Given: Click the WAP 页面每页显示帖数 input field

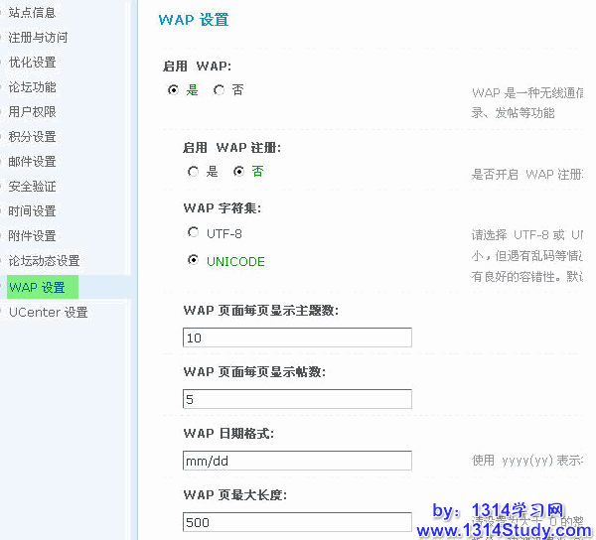Looking at the screenshot, I should click(x=297, y=399).
